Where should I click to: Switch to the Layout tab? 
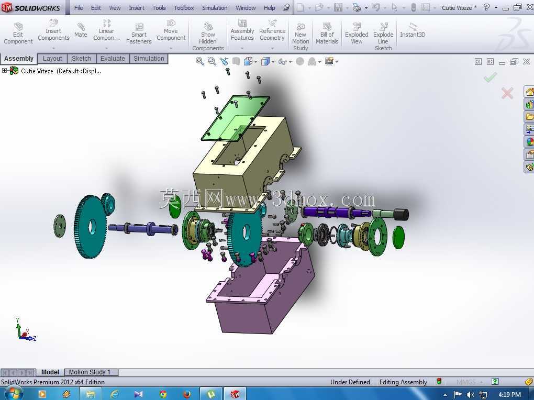[x=52, y=59]
